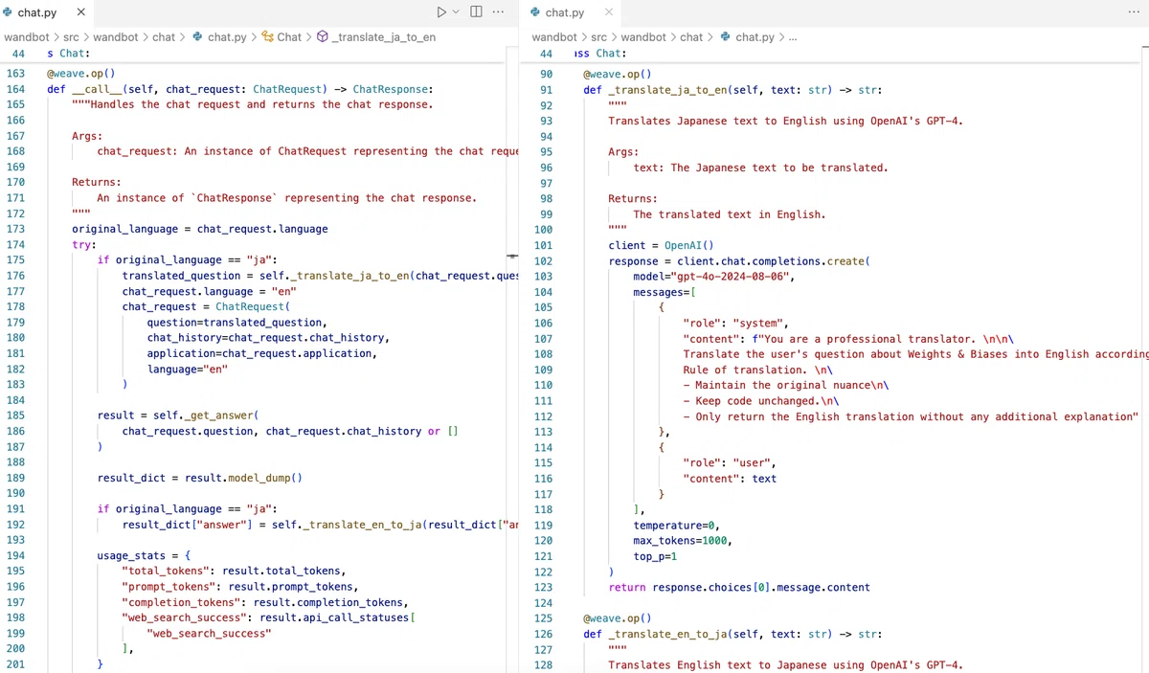Click '"web_search_success"' string on line 199
Viewport: 1149px width, 673px height.
[210, 633]
